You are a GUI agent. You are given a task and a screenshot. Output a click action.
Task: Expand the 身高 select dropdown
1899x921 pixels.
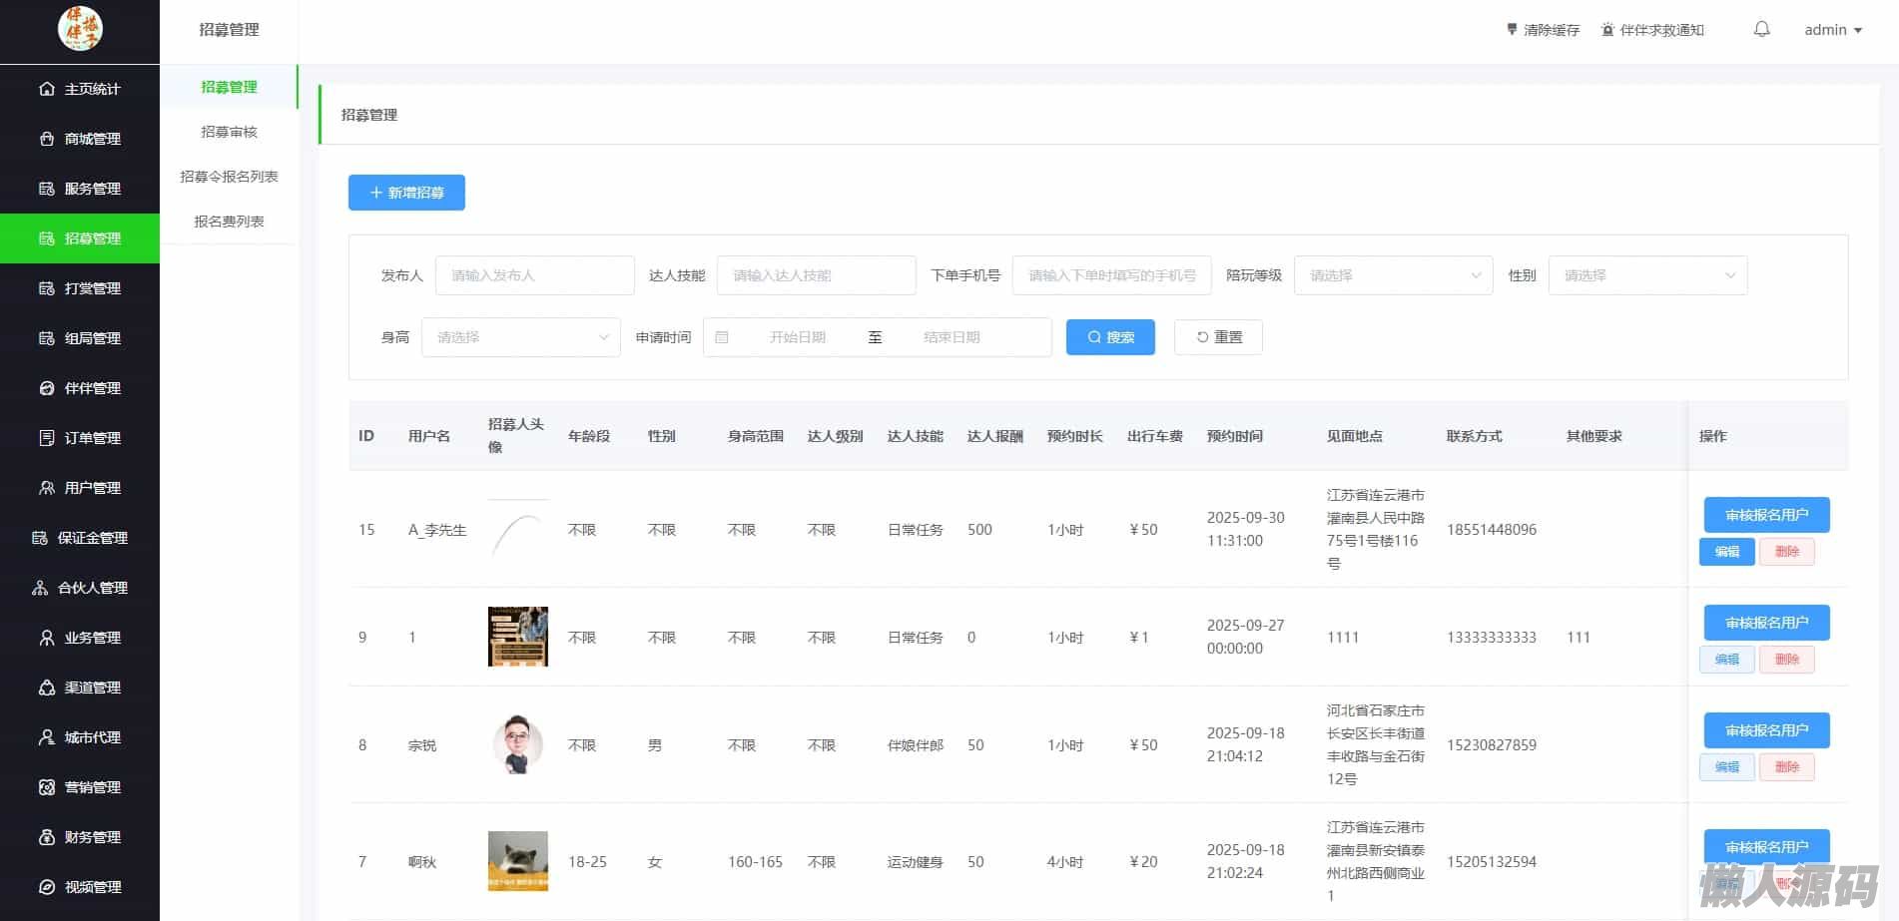coord(520,337)
